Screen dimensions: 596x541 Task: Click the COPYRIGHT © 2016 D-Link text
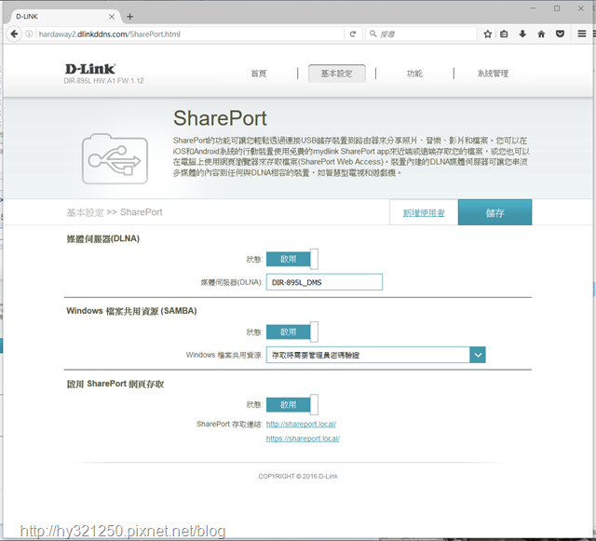click(x=298, y=476)
